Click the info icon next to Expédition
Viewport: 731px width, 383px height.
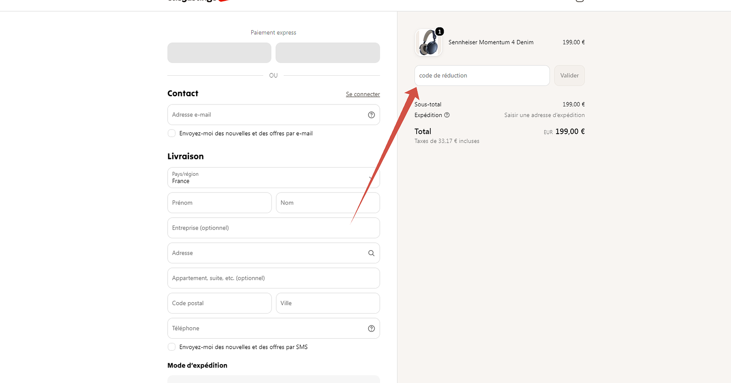point(447,115)
